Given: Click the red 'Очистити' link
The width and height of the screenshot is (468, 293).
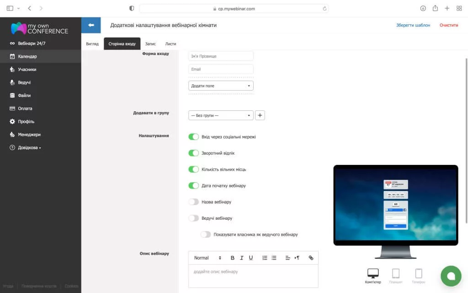Looking at the screenshot, I should point(449,25).
